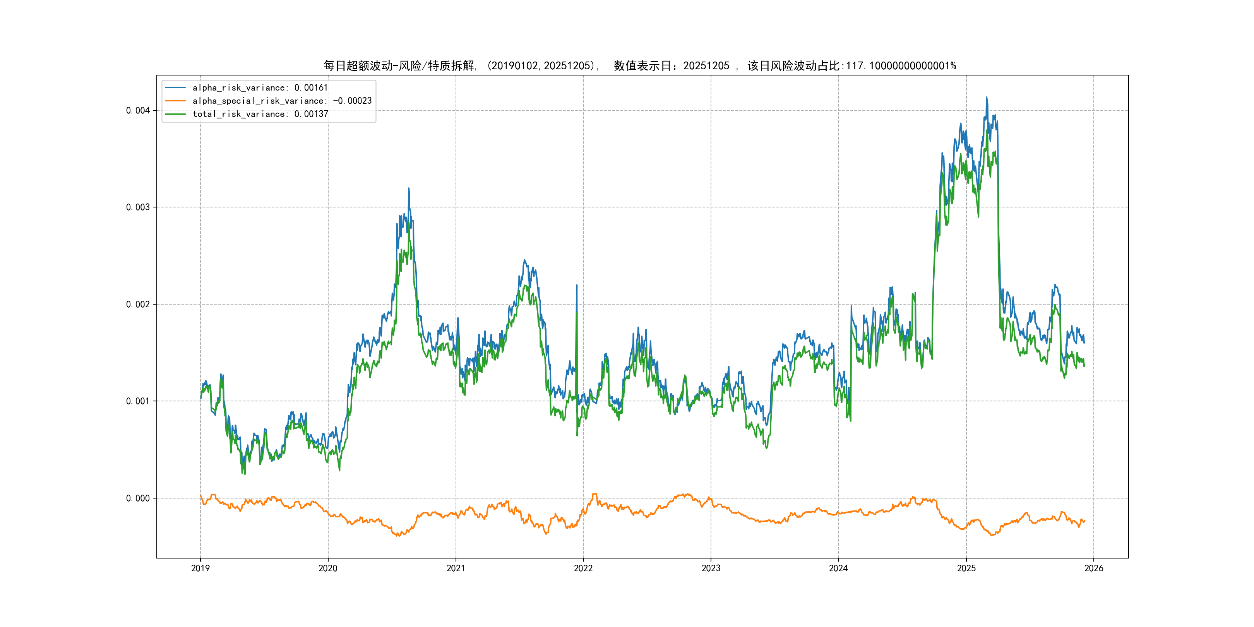Image resolution: width=1254 pixels, height=627 pixels.
Task: Select the alpha_risk_variance: 0.00161 legend label
Action: pos(260,87)
